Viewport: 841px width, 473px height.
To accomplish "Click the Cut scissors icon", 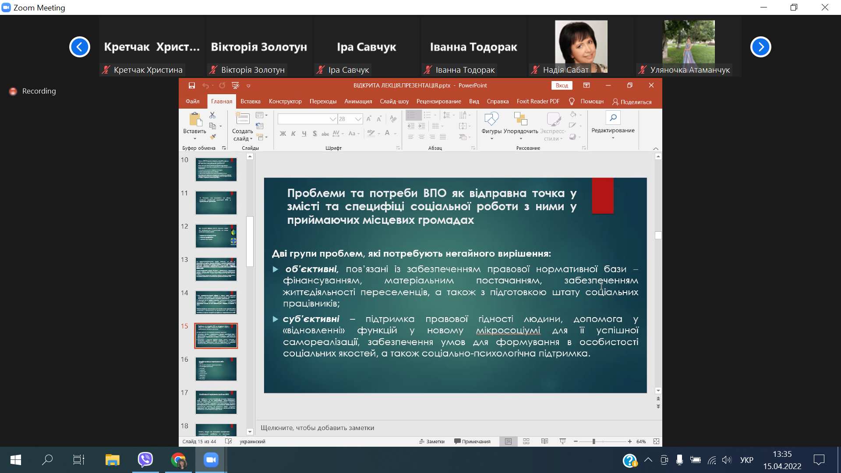I will 212,115.
